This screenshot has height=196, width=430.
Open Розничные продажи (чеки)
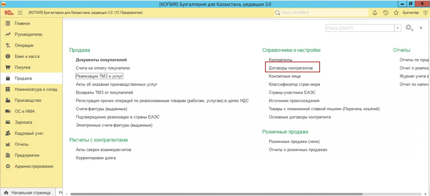[294, 142]
